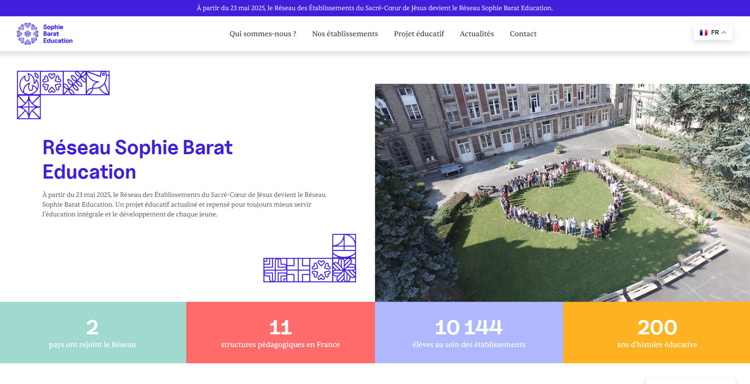The height and width of the screenshot is (384, 750).
Task: Click the dove tile in the top-left pattern
Action: [98, 83]
